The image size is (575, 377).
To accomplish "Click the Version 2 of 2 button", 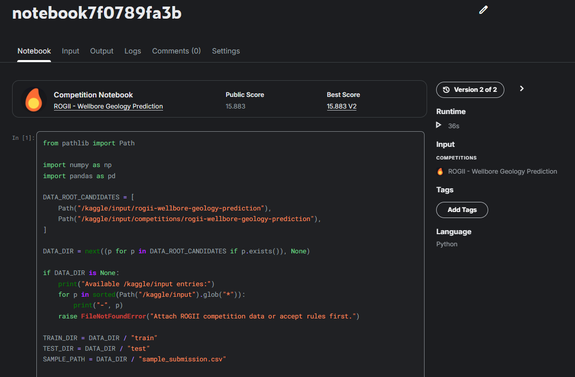I will (x=470, y=90).
